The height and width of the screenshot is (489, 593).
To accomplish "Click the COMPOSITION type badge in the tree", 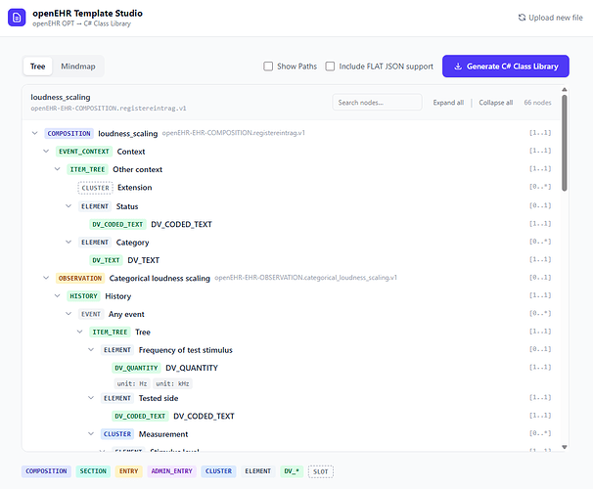I will point(68,133).
